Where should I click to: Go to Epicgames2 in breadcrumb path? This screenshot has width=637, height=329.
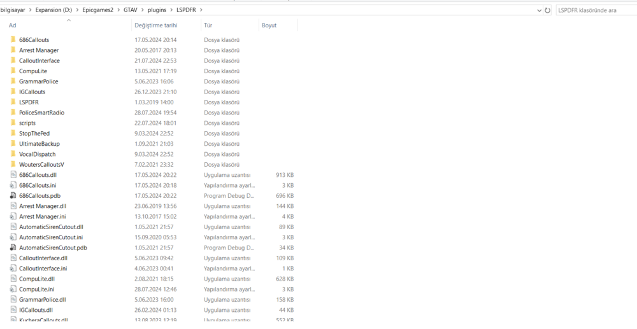click(x=98, y=10)
